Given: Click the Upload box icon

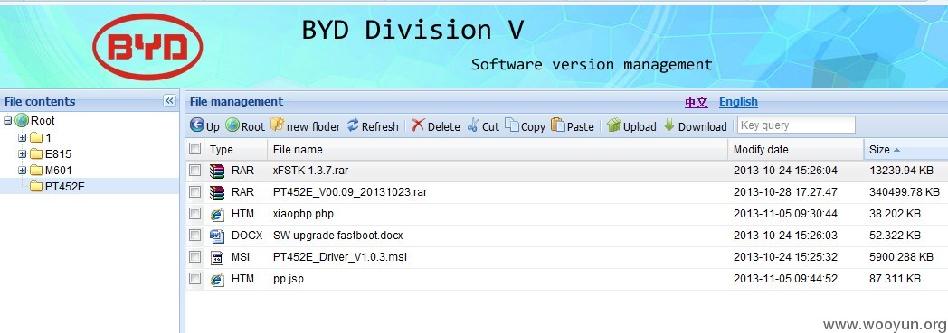Looking at the screenshot, I should pos(613,125).
